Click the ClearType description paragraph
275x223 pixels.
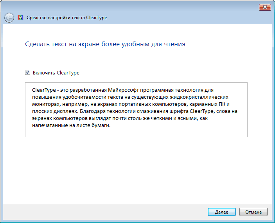pyautogui.click(x=135, y=107)
